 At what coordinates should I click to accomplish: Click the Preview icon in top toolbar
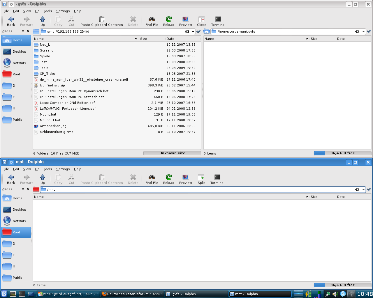[x=185, y=19]
